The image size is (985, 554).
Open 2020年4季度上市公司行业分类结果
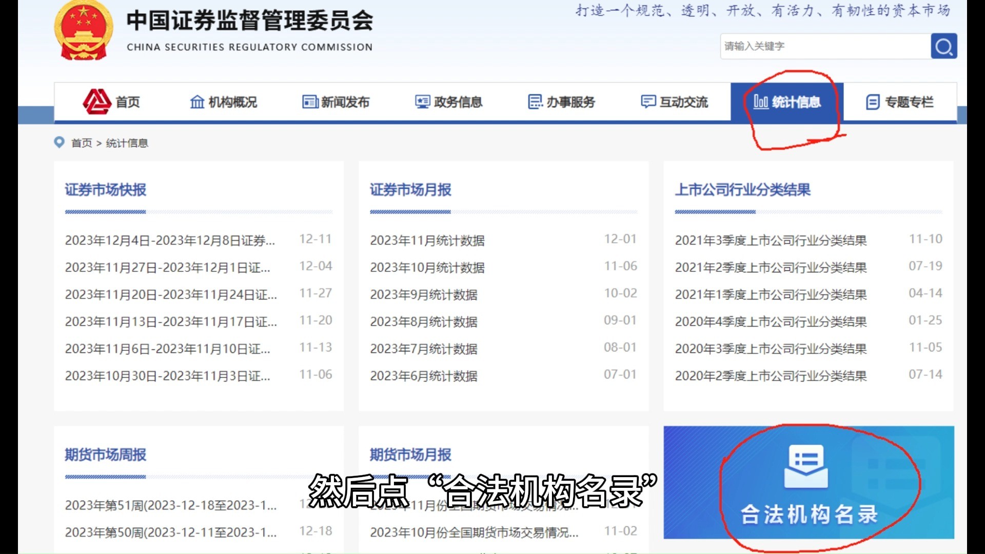[771, 322]
